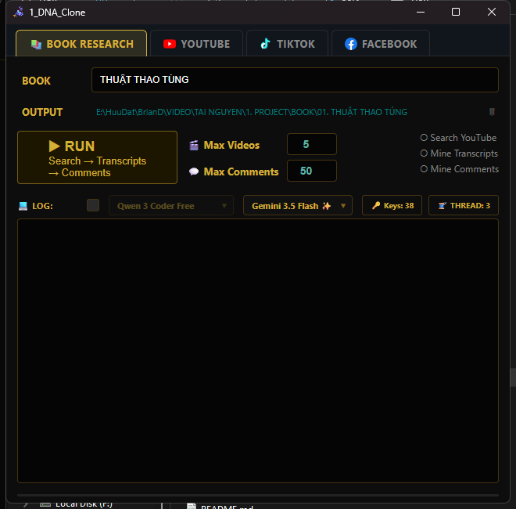Switch to the BOOK RESEARCH tab
Image resolution: width=516 pixels, height=509 pixels.
[81, 44]
